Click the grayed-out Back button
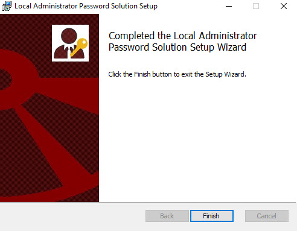Viewport: 297px width, 231px height. click(x=167, y=216)
